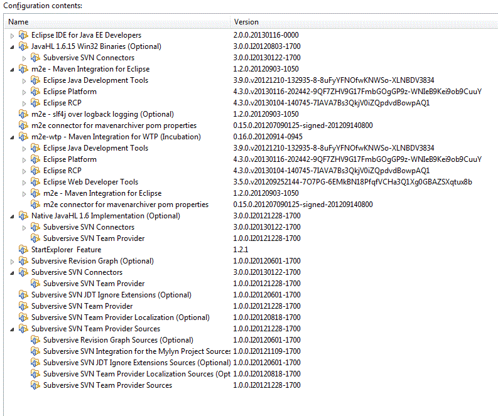Select the version 1.2.1 cell
Viewport: 498px width, 416px height.
(241, 250)
